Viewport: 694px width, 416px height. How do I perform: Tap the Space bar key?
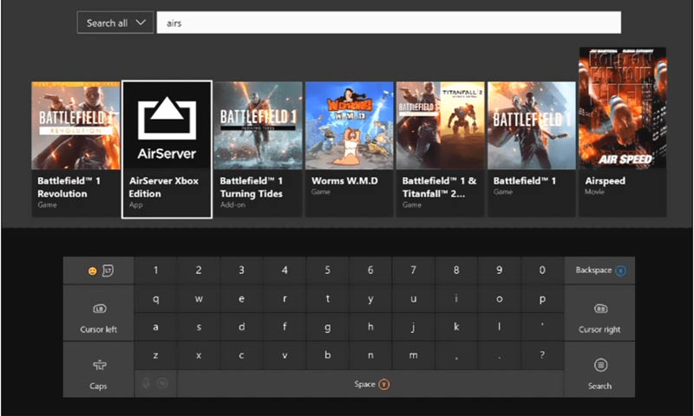(371, 384)
